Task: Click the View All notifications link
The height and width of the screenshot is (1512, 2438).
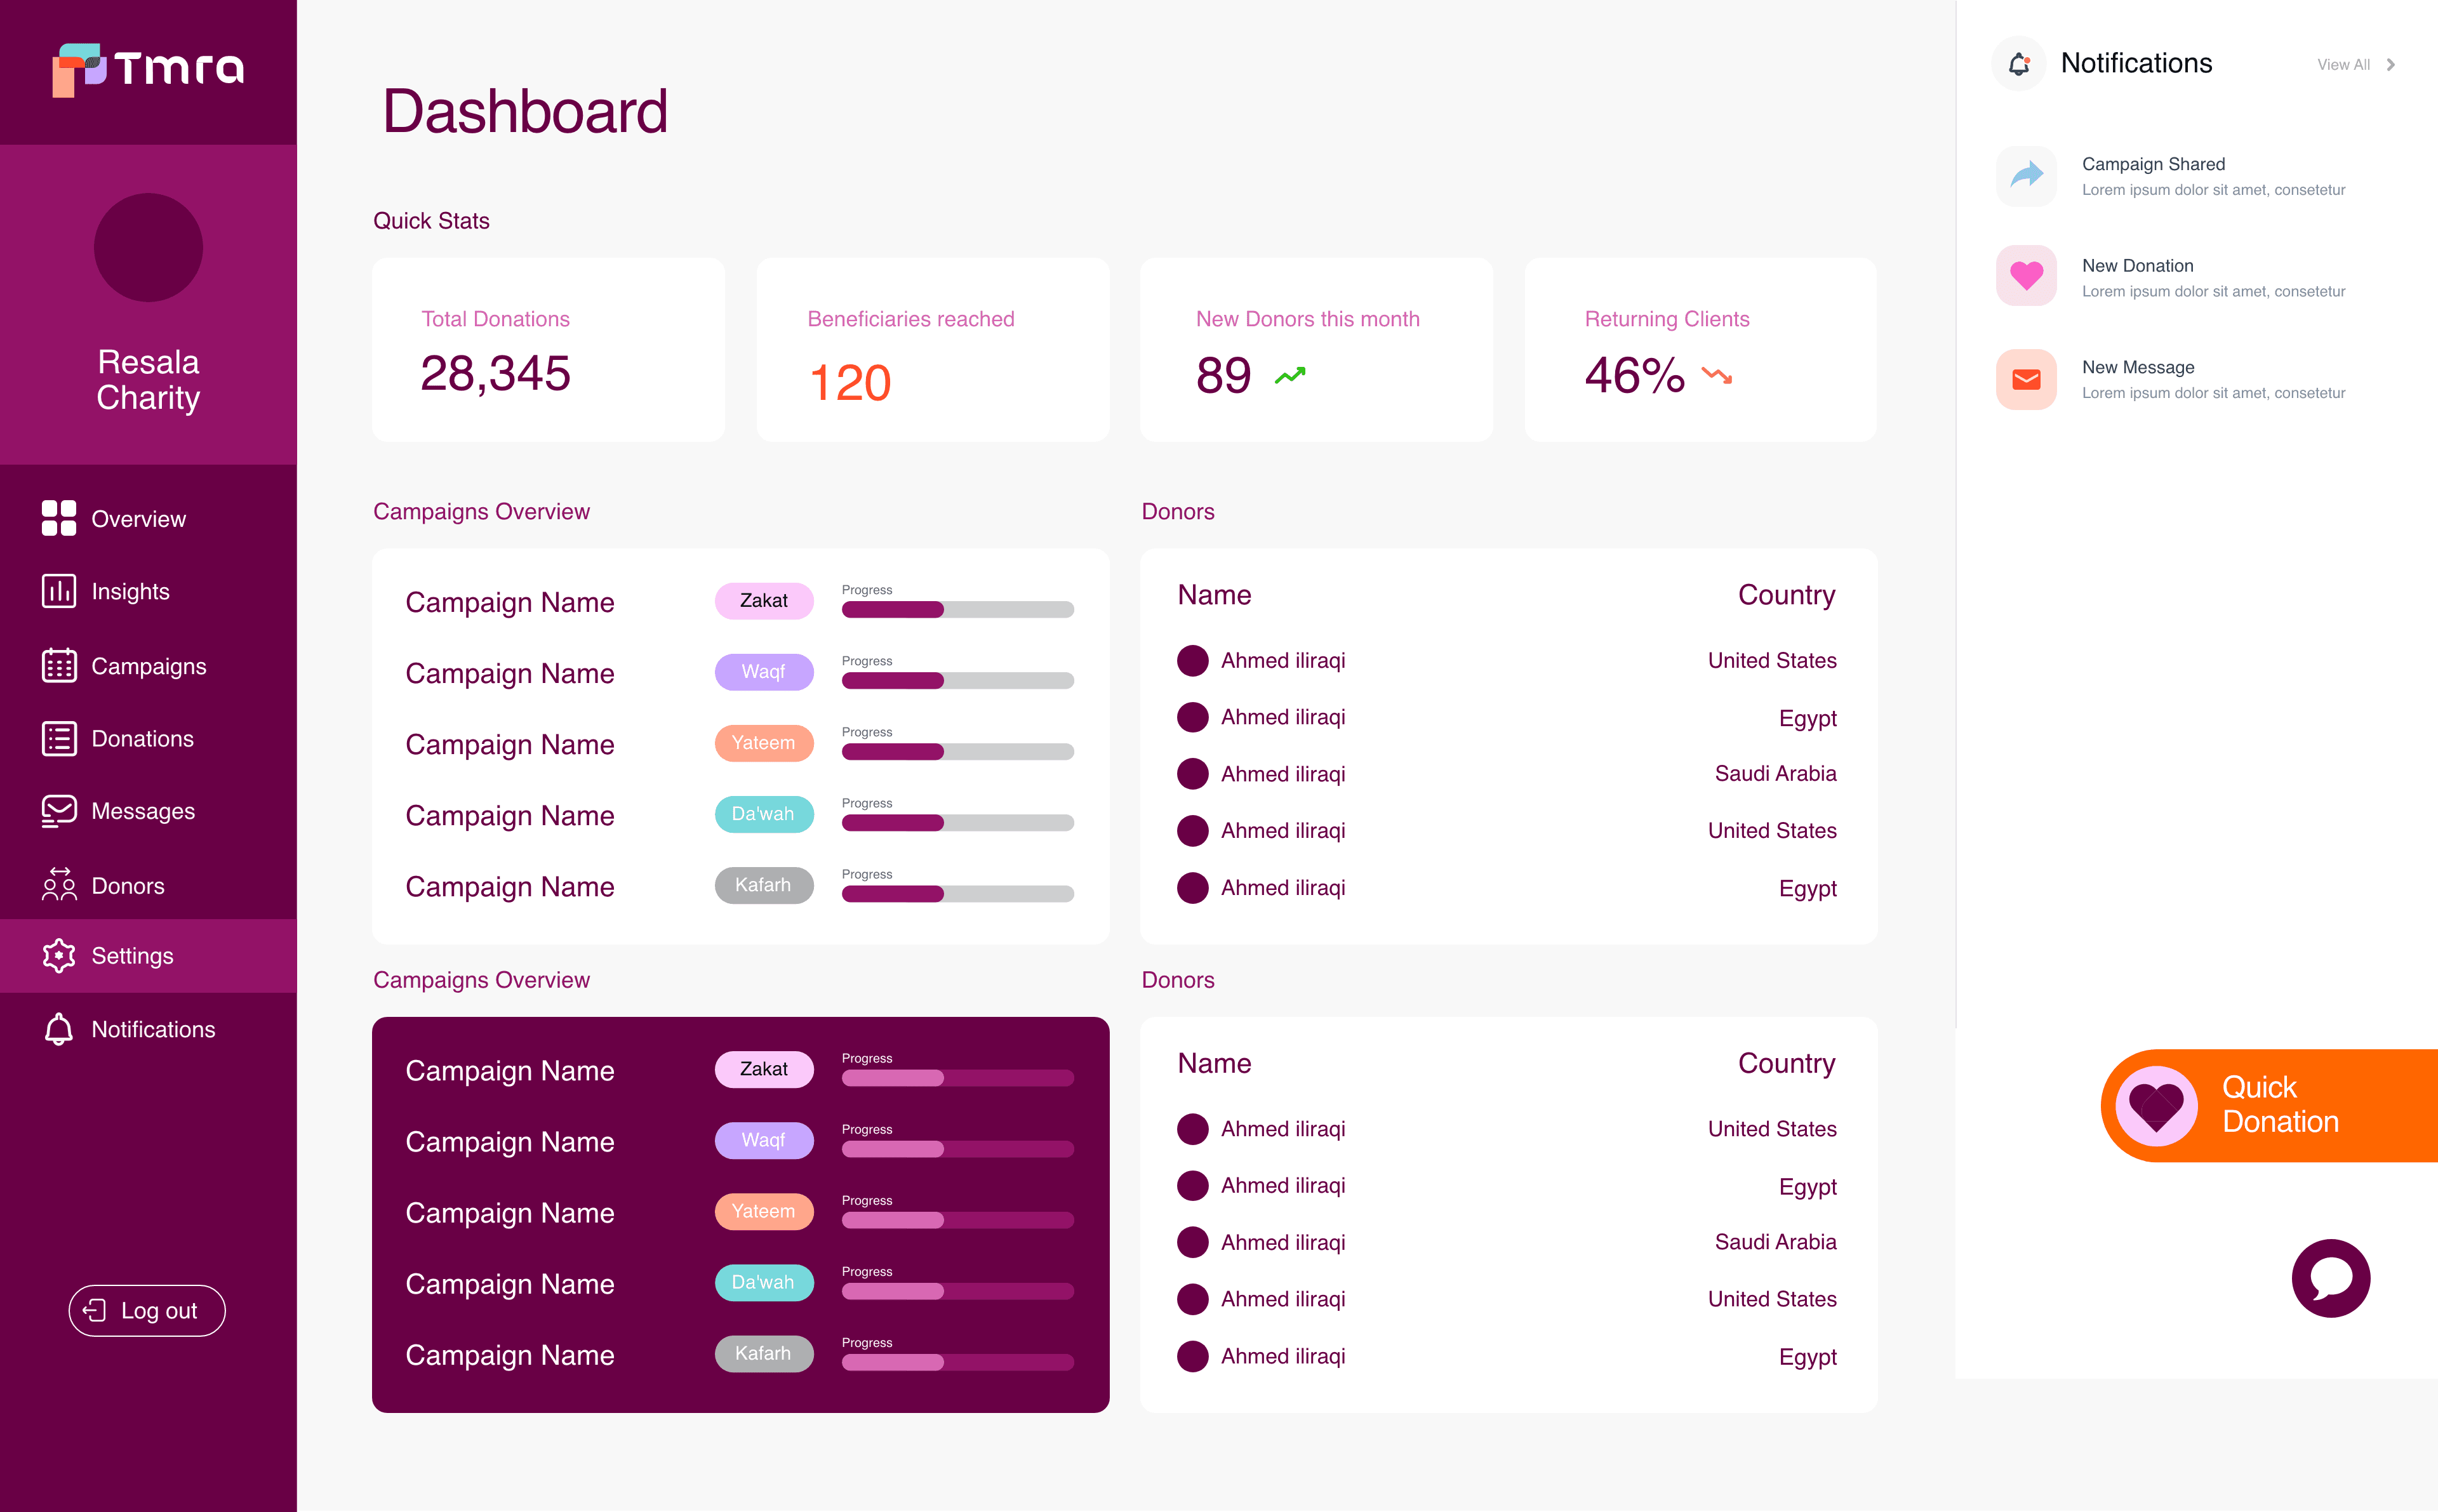Action: click(x=2343, y=65)
